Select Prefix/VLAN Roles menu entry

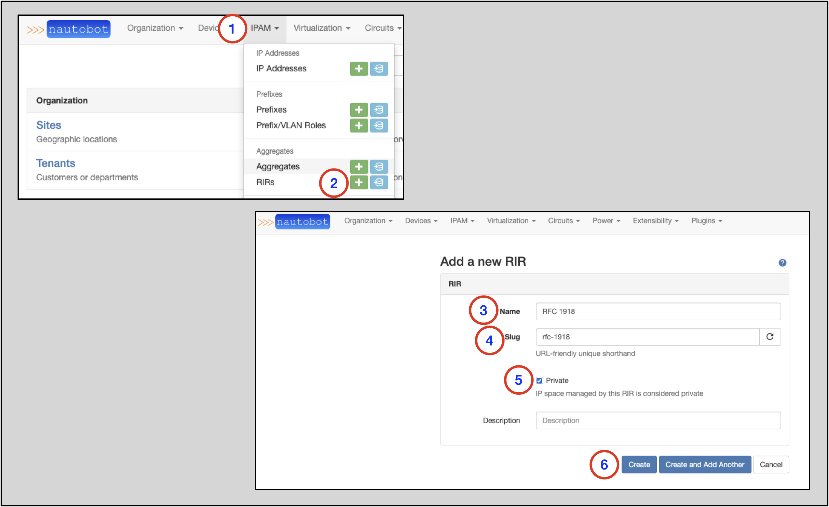(x=291, y=126)
